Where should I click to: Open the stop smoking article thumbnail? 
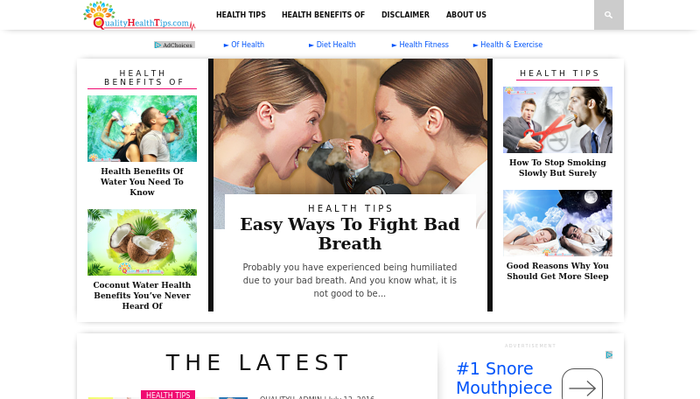tap(557, 120)
